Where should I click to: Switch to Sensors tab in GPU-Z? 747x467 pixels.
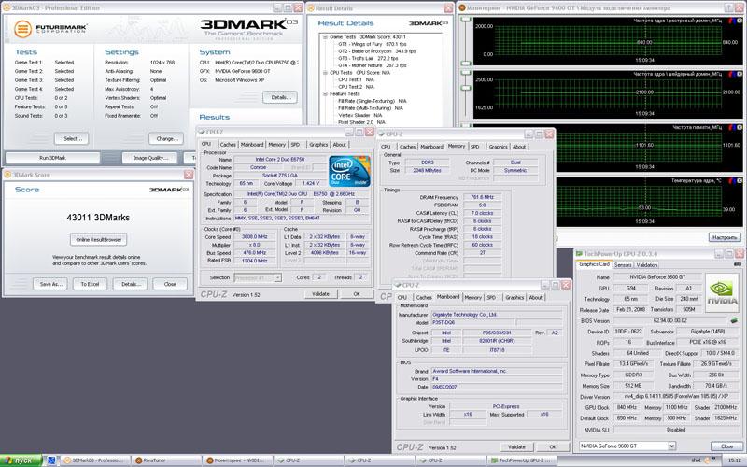pyautogui.click(x=623, y=265)
